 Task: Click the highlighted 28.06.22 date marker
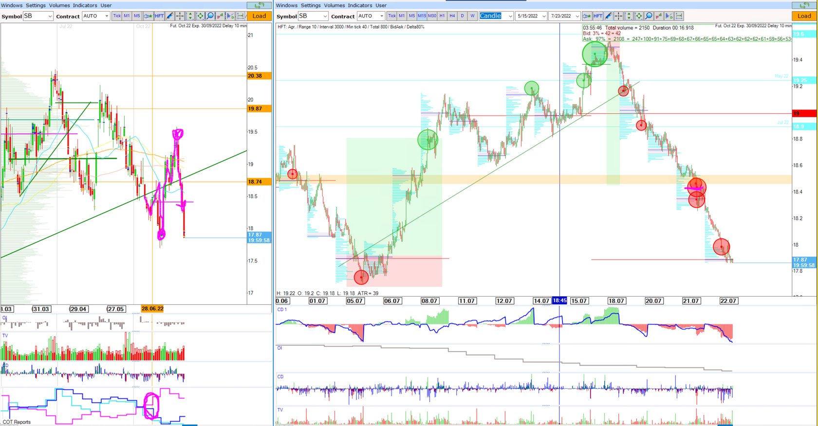tap(152, 309)
